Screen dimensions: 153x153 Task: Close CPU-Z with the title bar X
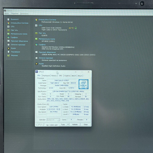pyautogui.click(x=88, y=72)
